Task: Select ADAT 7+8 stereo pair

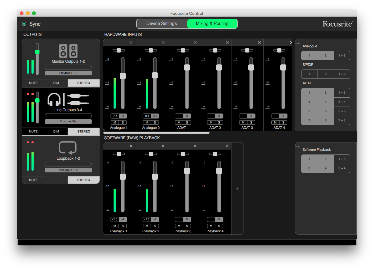Action: pyautogui.click(x=342, y=120)
